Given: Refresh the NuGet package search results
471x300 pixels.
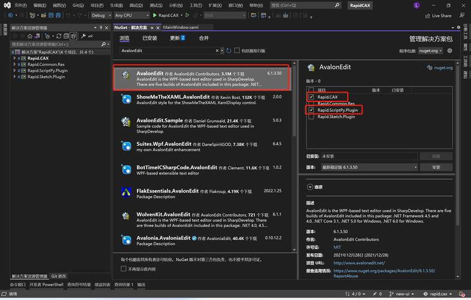Looking at the screenshot, I should (229, 50).
